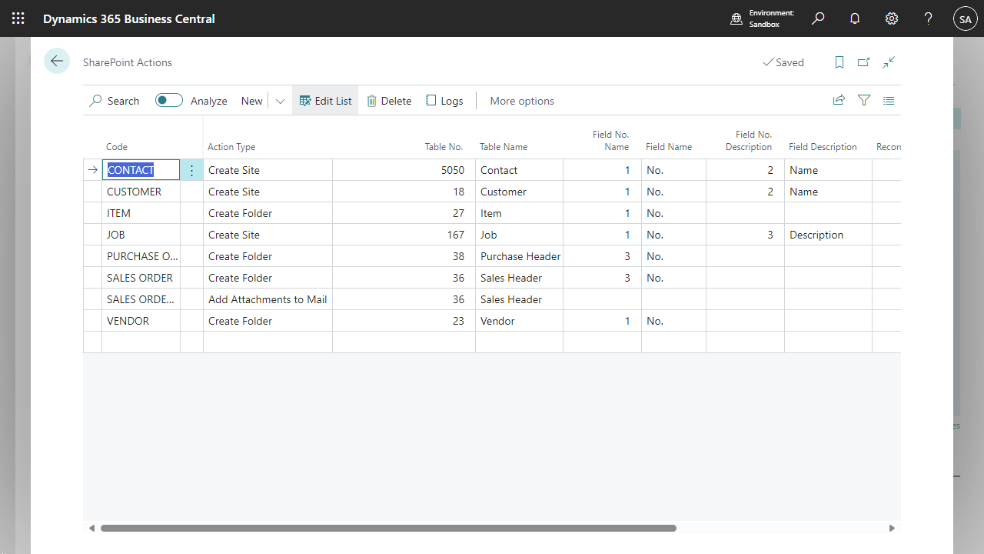
Task: Click the Field Name column header
Action: [x=669, y=147]
